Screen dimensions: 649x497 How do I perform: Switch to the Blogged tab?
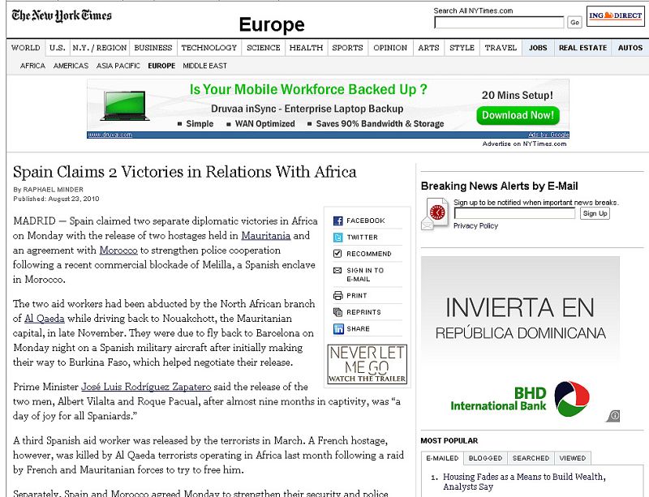[487, 458]
